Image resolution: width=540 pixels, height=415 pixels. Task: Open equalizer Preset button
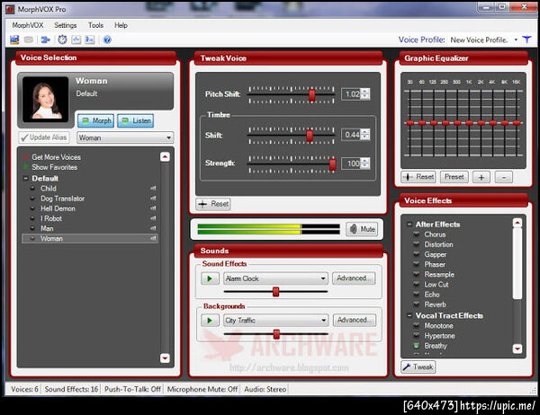454,177
